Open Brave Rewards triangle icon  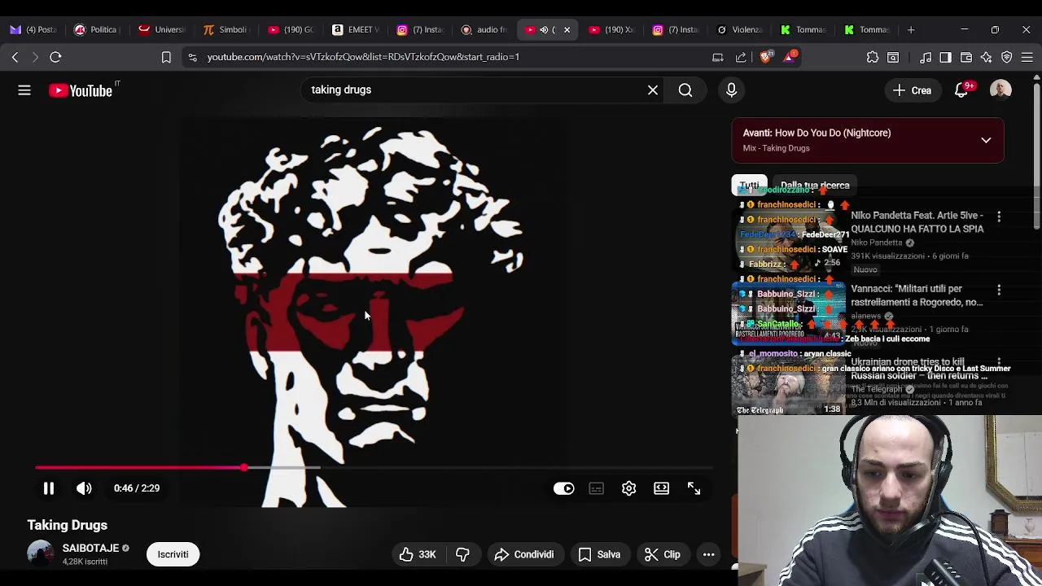coord(790,57)
